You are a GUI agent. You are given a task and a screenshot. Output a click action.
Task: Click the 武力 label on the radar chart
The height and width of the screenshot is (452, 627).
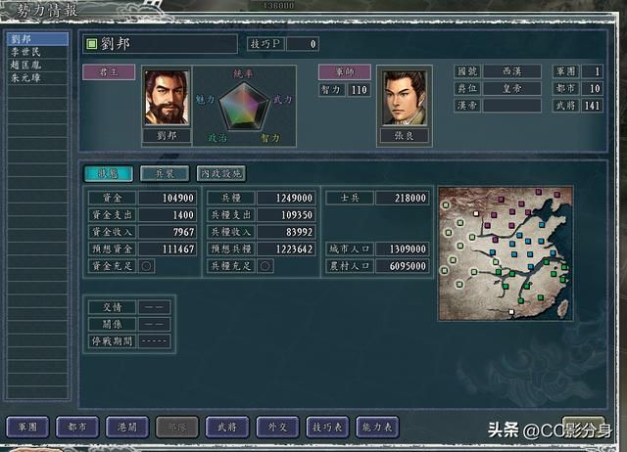283,100
